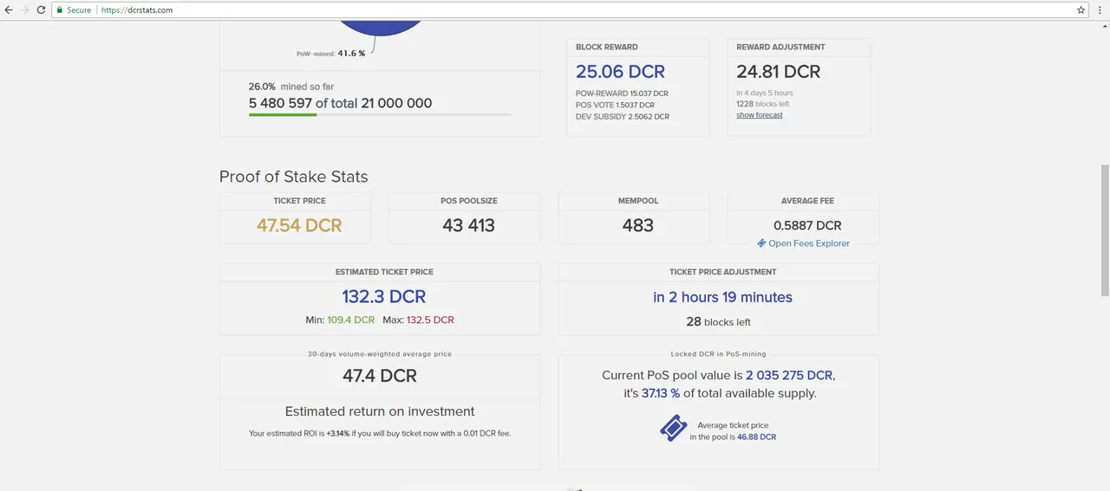Click the 24.81 DCR reward adjustment value

tap(778, 72)
